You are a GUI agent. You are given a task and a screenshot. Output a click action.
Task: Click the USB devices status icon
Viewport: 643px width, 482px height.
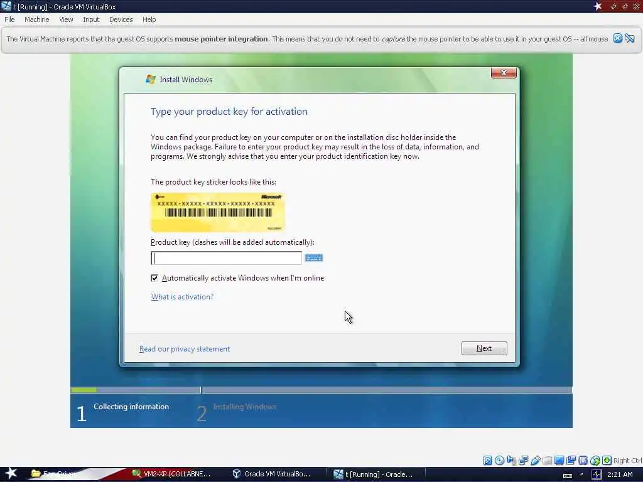pos(535,460)
